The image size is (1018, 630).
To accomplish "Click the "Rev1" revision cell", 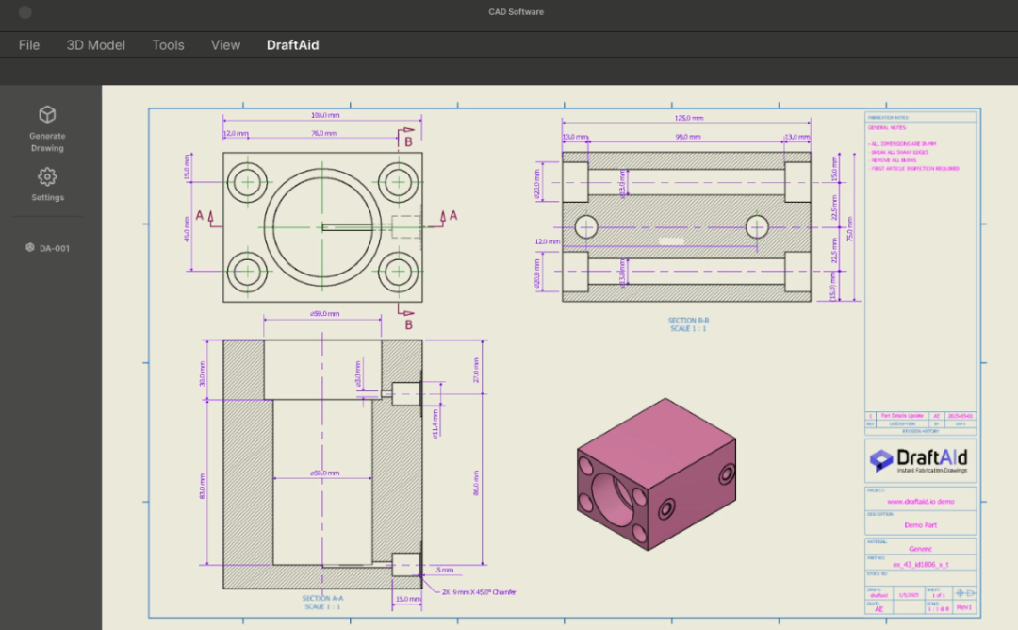I will coord(964,607).
